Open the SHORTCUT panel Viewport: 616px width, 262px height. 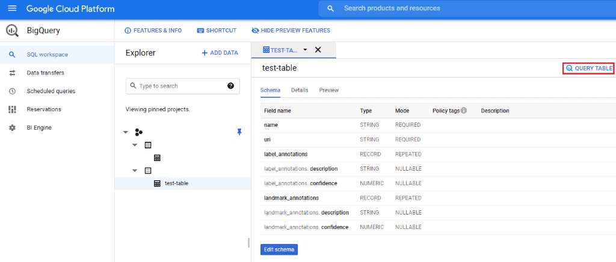coord(217,30)
